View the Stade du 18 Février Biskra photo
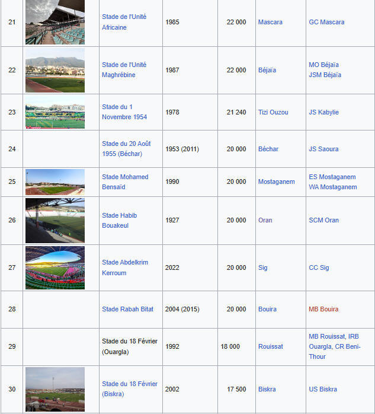The width and height of the screenshot is (375, 414). 55,389
